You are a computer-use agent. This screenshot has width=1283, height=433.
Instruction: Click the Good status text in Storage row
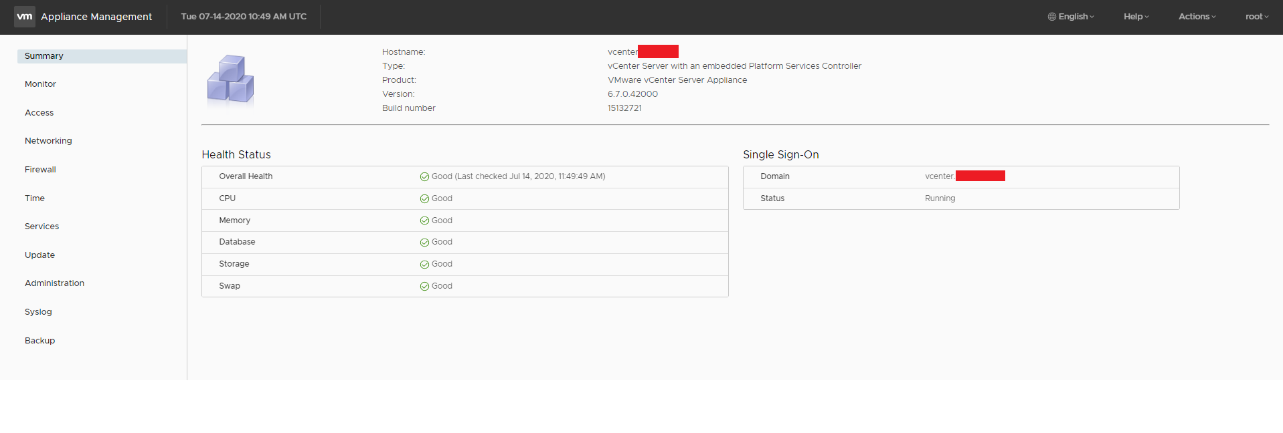click(x=442, y=264)
